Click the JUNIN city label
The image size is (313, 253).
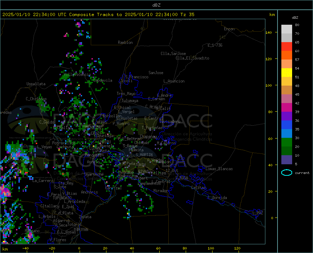click(141, 165)
